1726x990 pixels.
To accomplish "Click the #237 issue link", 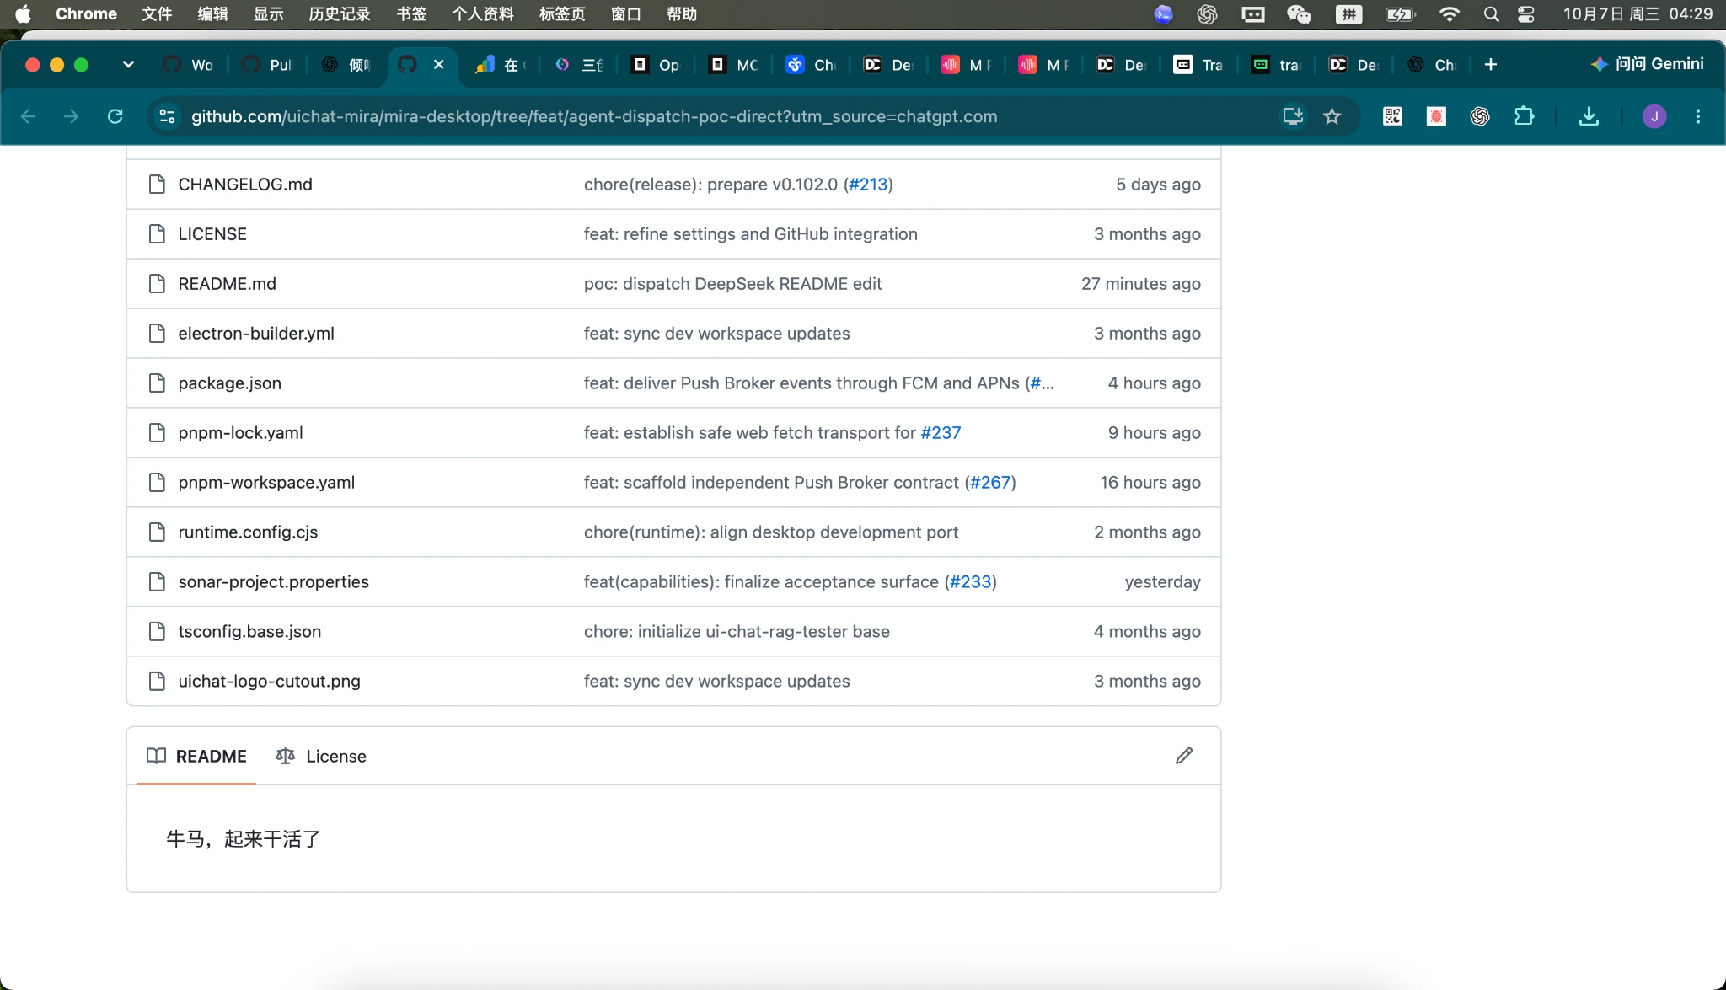I will tap(941, 433).
